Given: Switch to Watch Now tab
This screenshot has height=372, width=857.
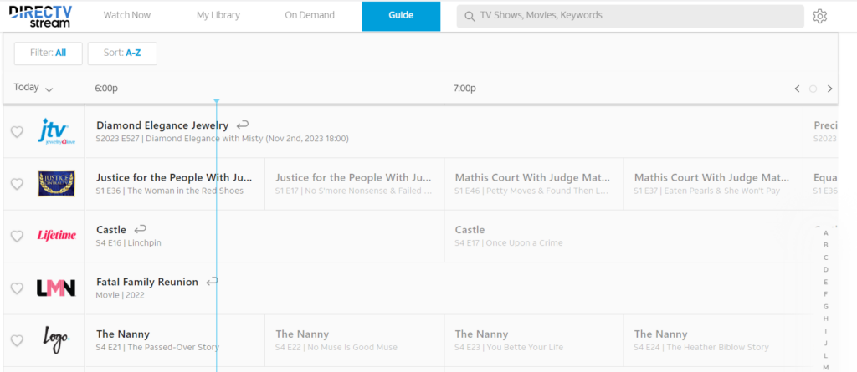Looking at the screenshot, I should pyautogui.click(x=127, y=15).
